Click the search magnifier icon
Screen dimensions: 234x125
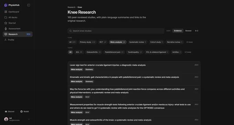(71, 31)
